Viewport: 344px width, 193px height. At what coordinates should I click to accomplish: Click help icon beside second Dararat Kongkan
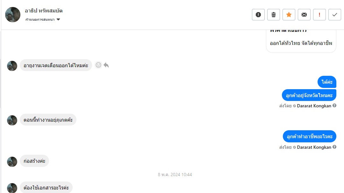(334, 147)
